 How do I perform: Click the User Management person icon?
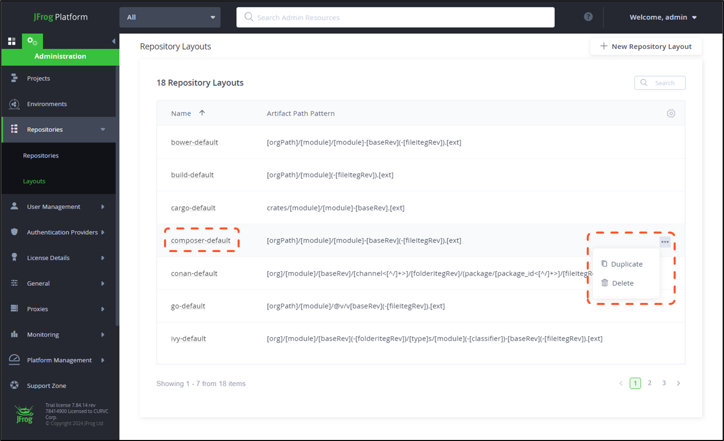(x=14, y=206)
